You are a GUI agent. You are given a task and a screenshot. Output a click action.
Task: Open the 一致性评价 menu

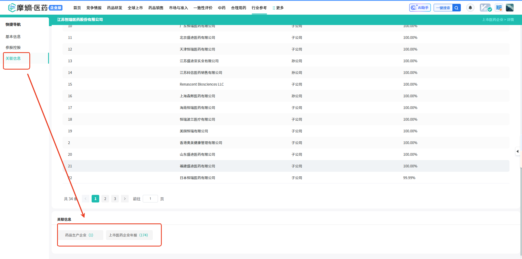[x=203, y=8]
